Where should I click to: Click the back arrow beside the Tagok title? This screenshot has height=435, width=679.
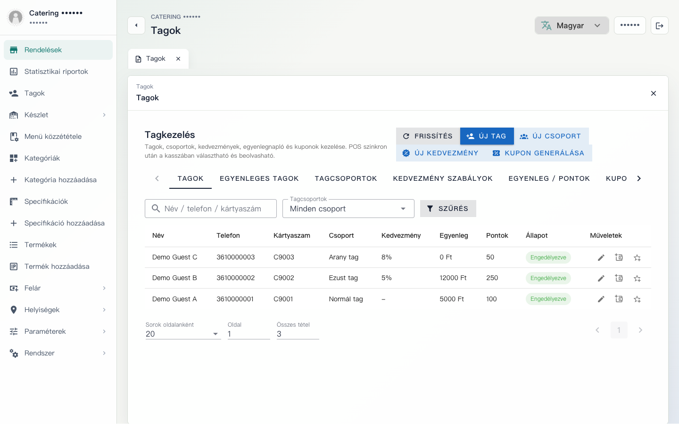tap(136, 25)
